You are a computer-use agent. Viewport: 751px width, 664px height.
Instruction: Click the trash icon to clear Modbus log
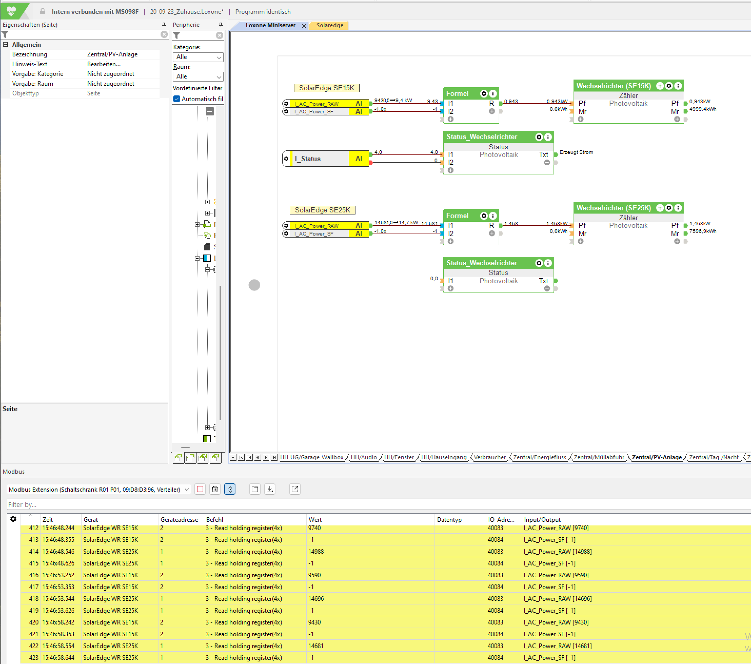pyautogui.click(x=215, y=489)
